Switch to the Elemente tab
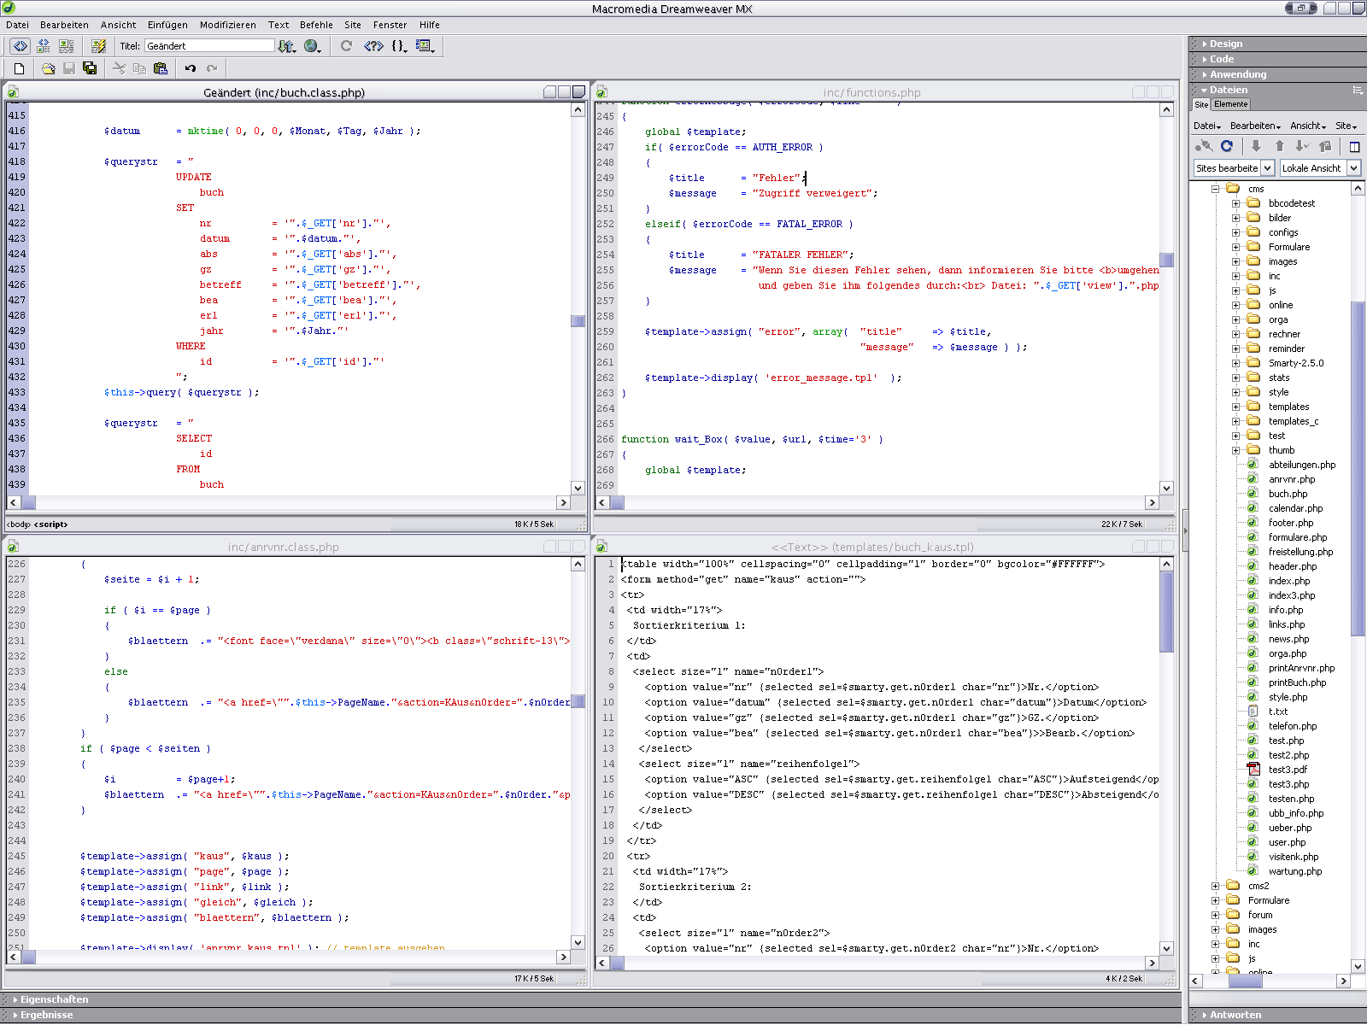This screenshot has width=1367, height=1025. 1230,104
